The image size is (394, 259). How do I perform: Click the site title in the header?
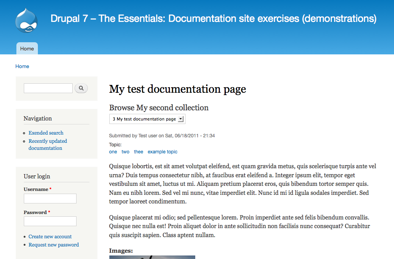[x=214, y=18]
